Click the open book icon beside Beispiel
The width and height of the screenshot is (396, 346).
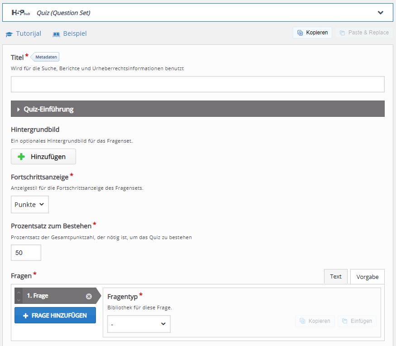pos(56,34)
